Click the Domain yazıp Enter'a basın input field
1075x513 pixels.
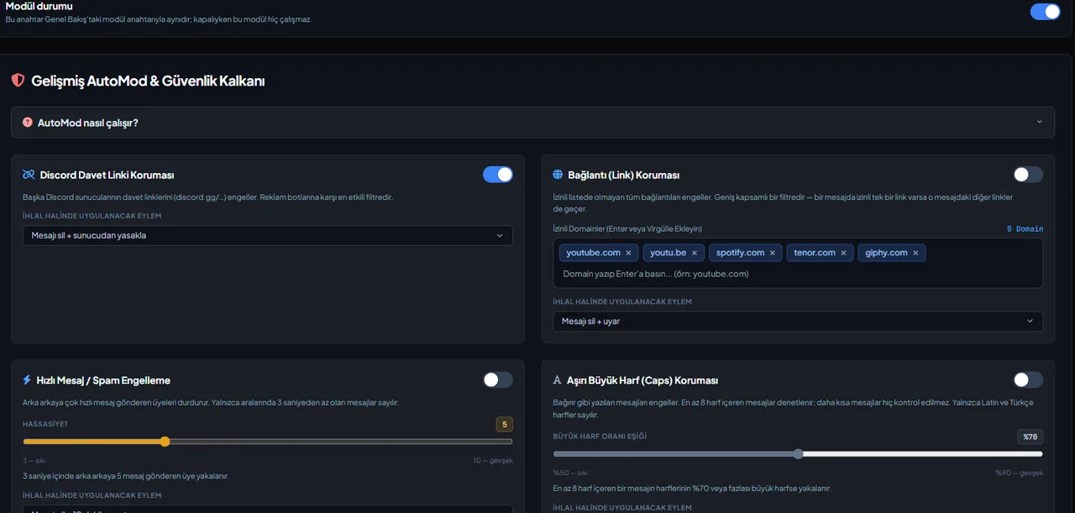tap(798, 274)
